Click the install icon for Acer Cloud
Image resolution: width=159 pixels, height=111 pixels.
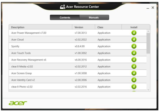click(x=134, y=40)
